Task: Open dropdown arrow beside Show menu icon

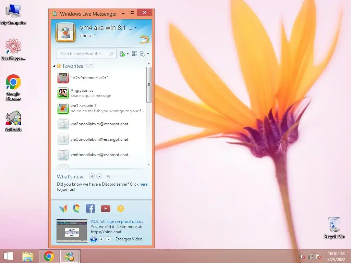Action: (148, 54)
